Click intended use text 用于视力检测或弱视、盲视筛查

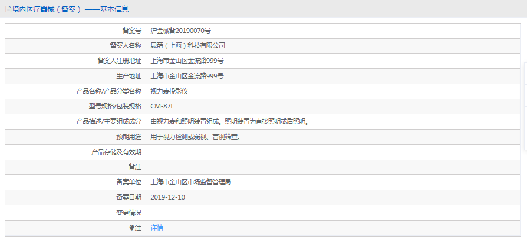pyautogui.click(x=196, y=137)
